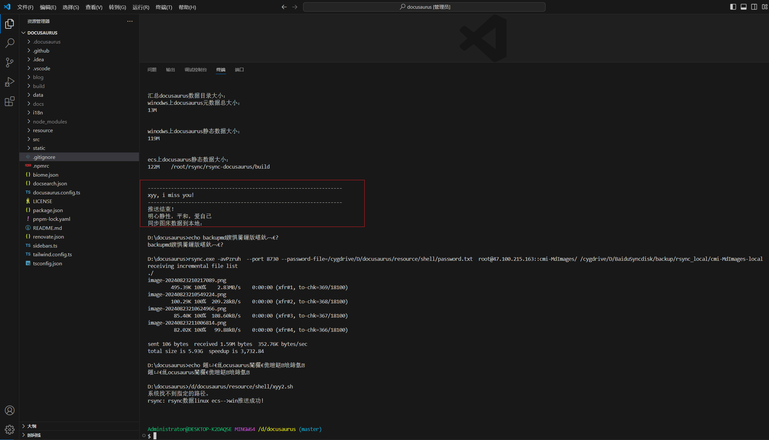This screenshot has height=440, width=769.
Task: Toggle the primary side bar layout icon
Action: (x=733, y=7)
